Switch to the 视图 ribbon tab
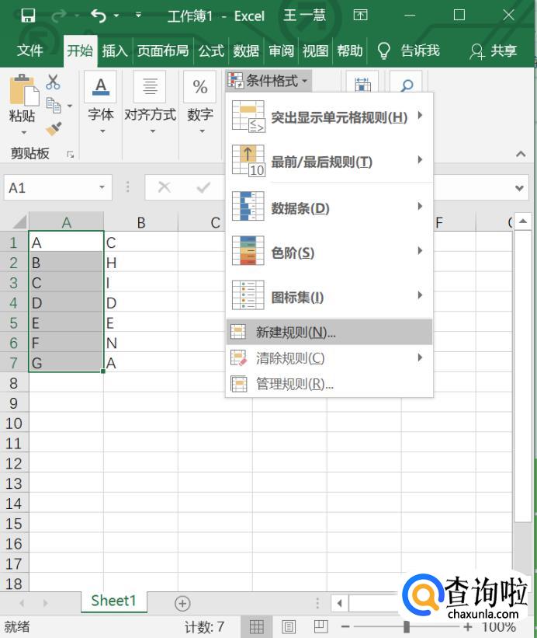The width and height of the screenshot is (537, 638). pyautogui.click(x=315, y=51)
